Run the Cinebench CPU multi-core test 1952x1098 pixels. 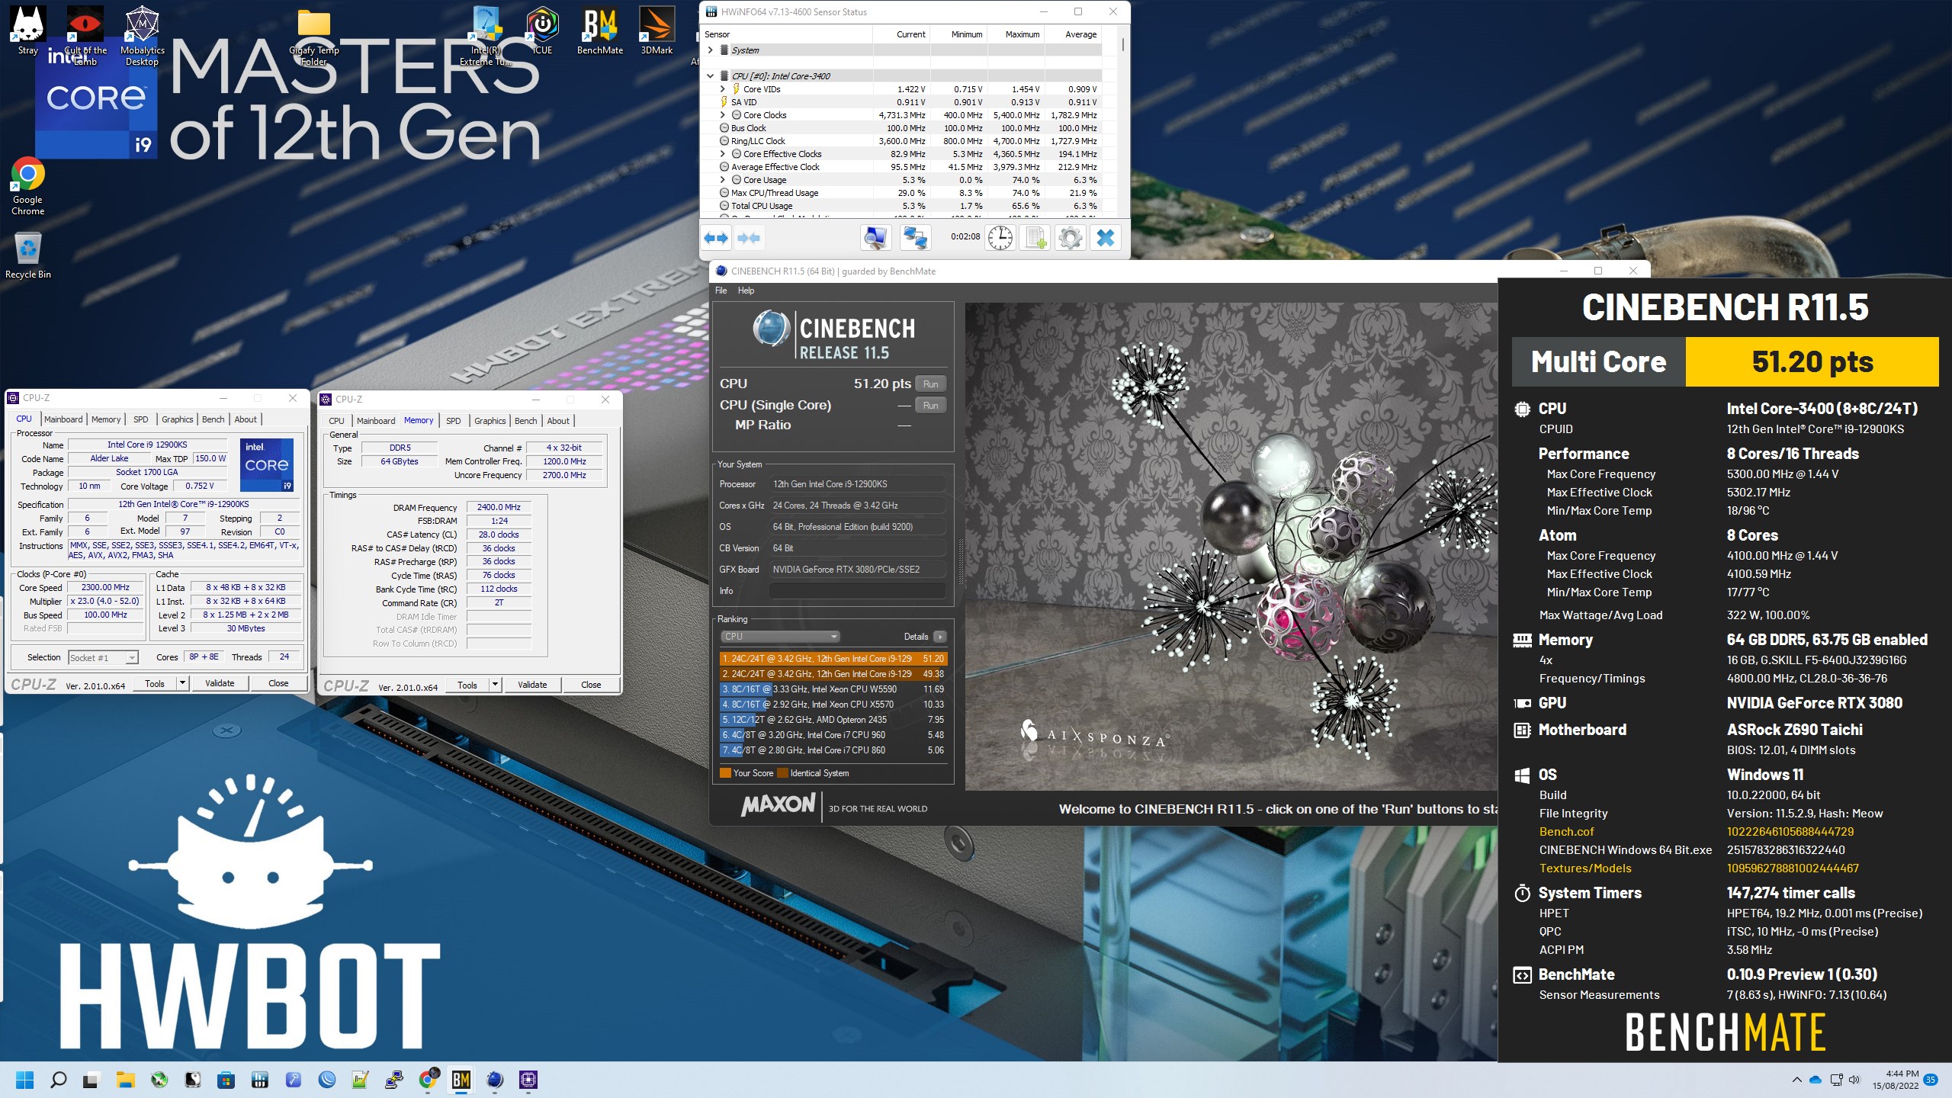pos(930,384)
